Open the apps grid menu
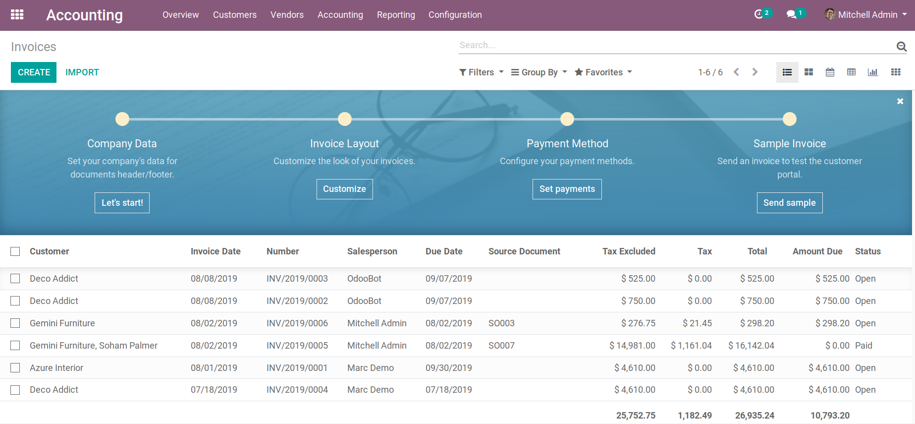Image resolution: width=915 pixels, height=424 pixels. (x=17, y=15)
